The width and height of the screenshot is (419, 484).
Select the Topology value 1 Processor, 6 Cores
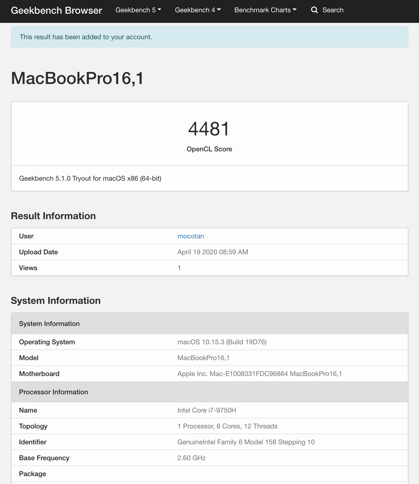pos(228,426)
